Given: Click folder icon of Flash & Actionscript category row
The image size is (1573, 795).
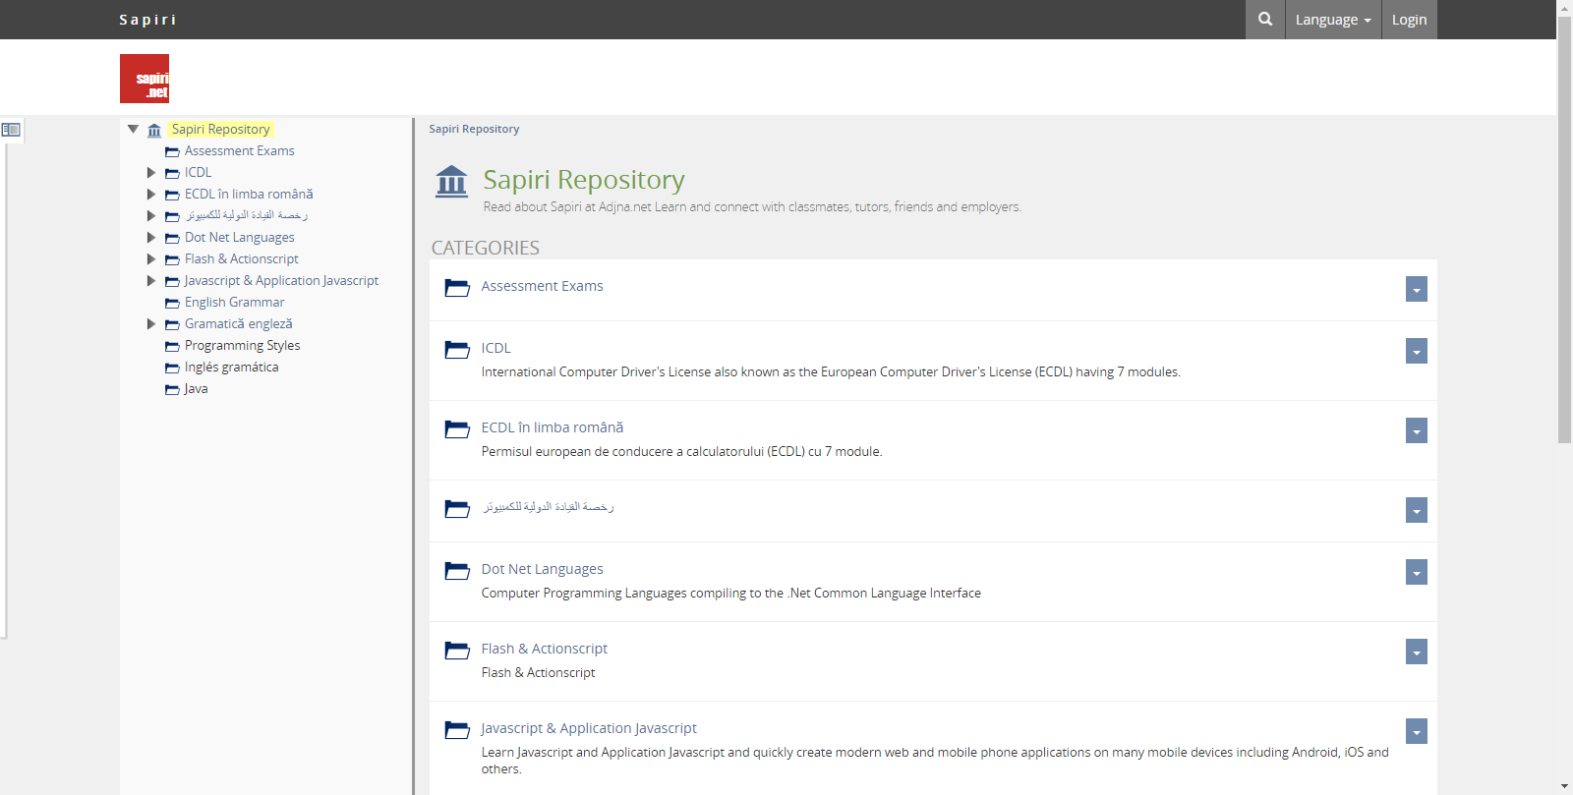Looking at the screenshot, I should [457, 650].
